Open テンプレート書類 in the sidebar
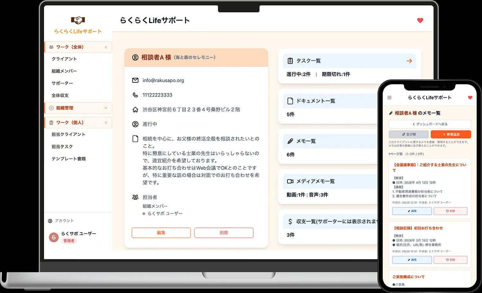Image resolution: width=482 pixels, height=293 pixels. click(69, 159)
